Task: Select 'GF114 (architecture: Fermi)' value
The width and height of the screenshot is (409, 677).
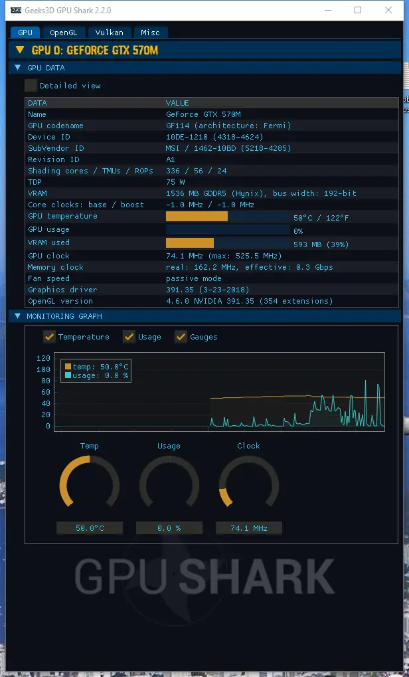Action: [228, 126]
